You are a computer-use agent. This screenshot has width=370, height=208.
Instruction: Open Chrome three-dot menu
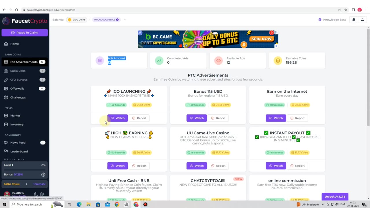click(x=366, y=10)
